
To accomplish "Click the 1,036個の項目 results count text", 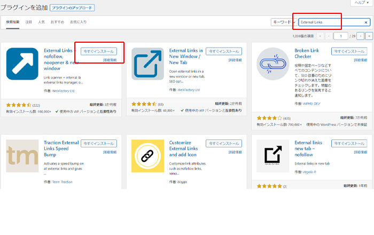I will click(x=303, y=36).
